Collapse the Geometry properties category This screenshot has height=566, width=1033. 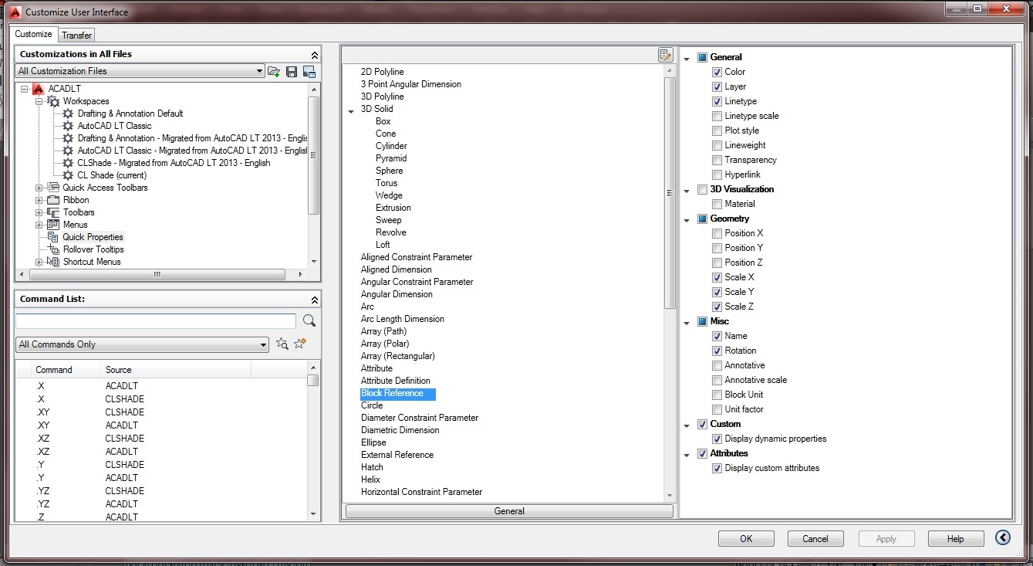687,219
